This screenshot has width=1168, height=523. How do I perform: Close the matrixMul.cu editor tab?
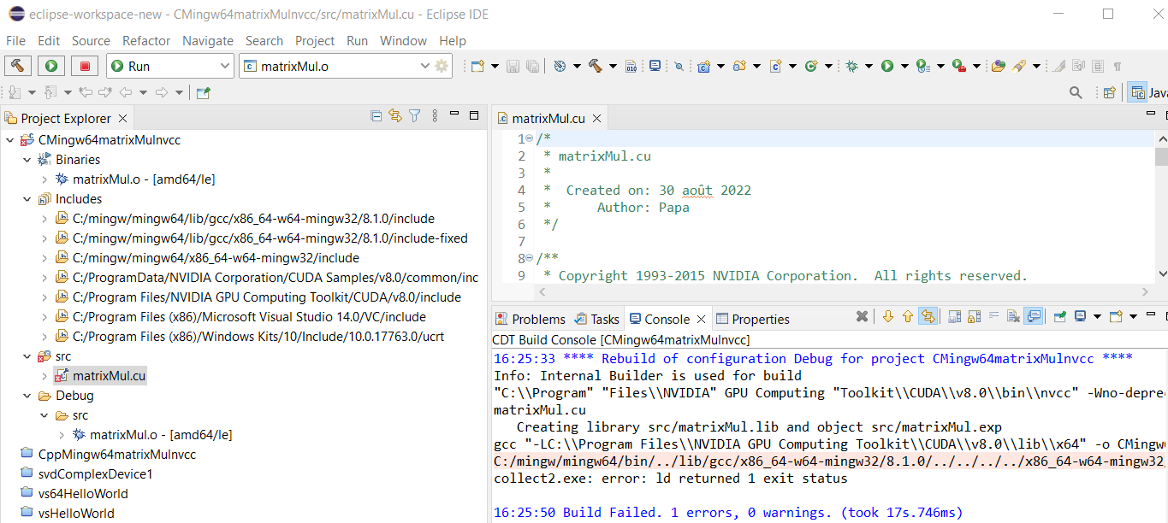[596, 119]
